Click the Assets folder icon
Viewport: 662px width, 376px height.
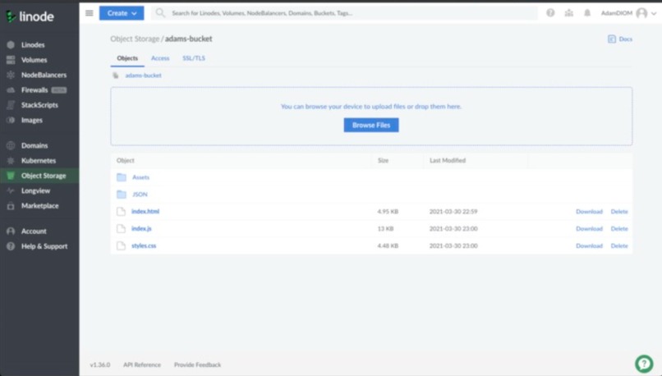tap(122, 177)
